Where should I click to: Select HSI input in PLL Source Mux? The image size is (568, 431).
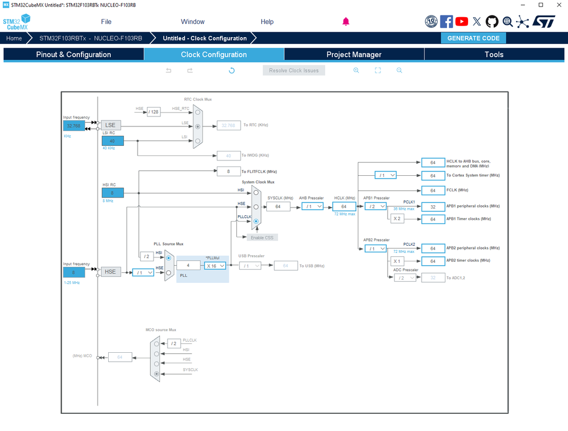pos(169,257)
